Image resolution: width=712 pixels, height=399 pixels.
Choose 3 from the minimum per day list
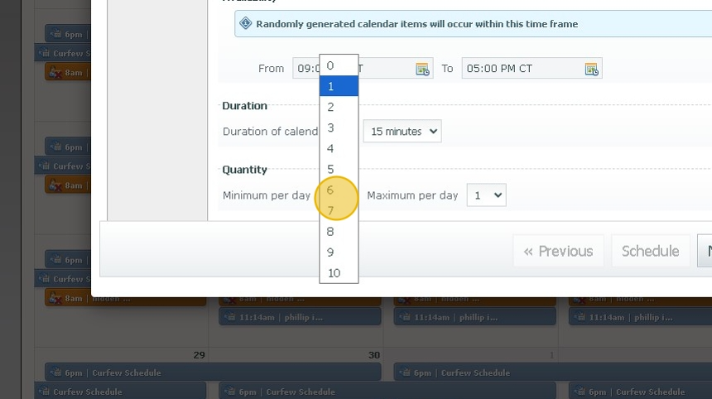[339, 127]
